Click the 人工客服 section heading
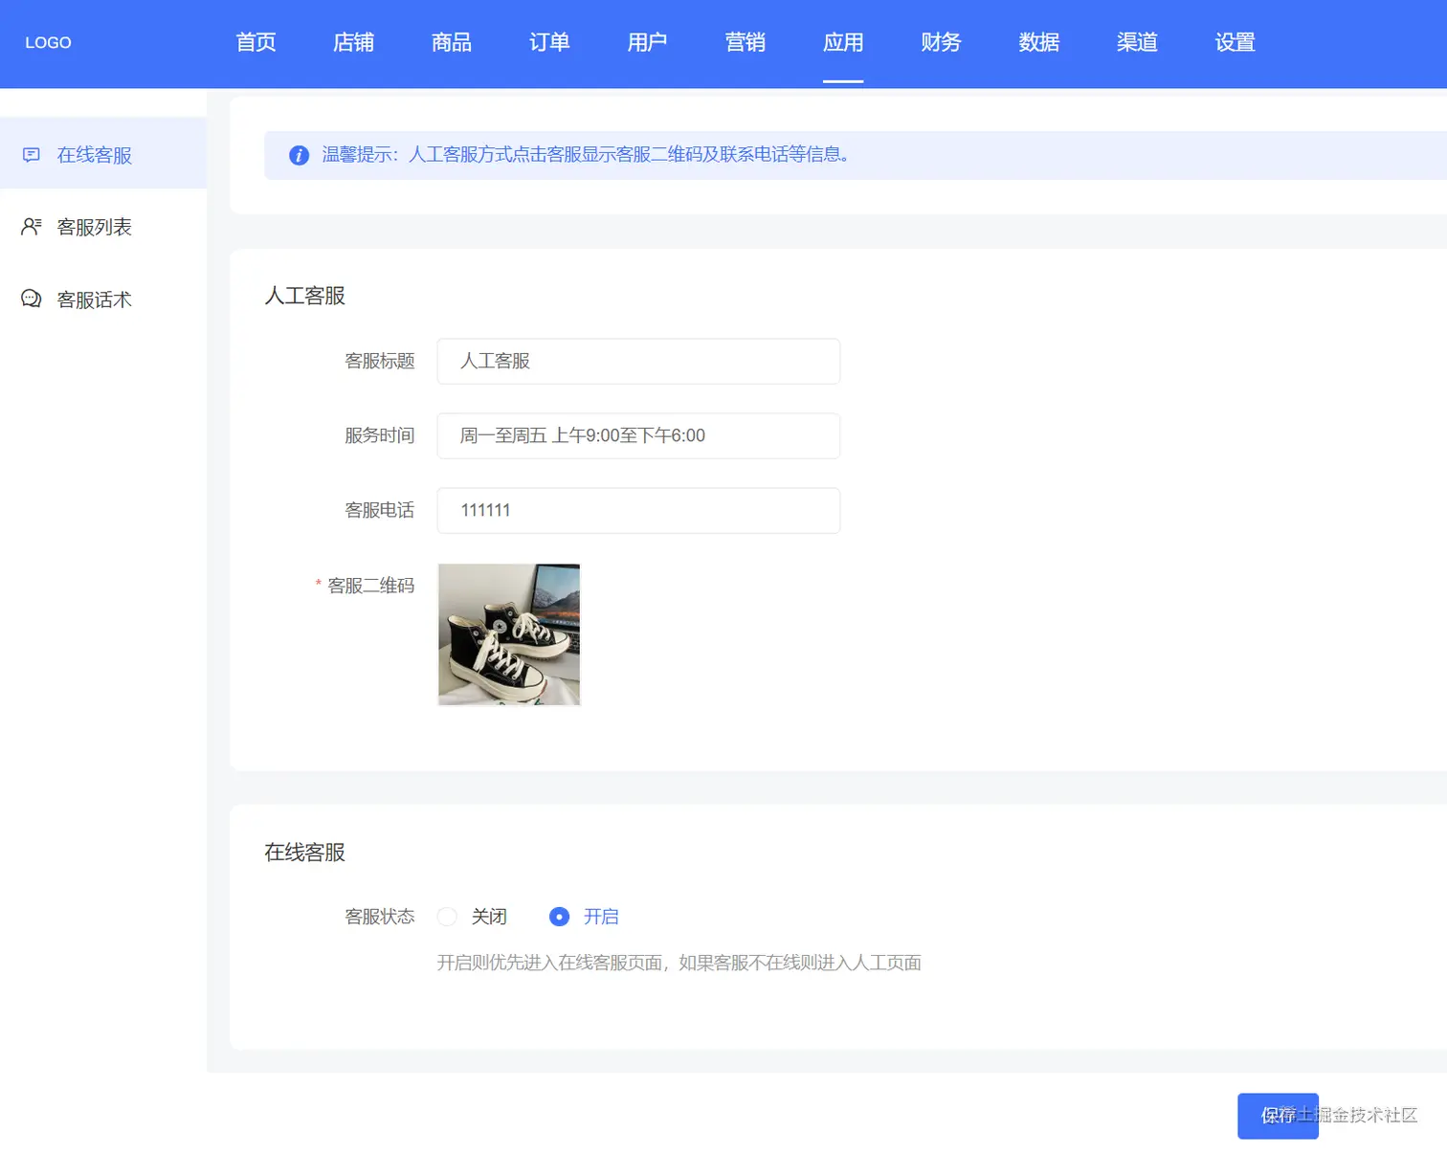1447x1154 pixels. [x=304, y=296]
